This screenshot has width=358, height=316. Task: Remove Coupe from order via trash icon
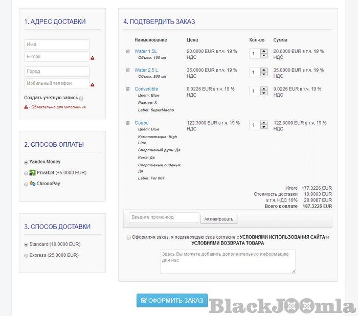128,123
